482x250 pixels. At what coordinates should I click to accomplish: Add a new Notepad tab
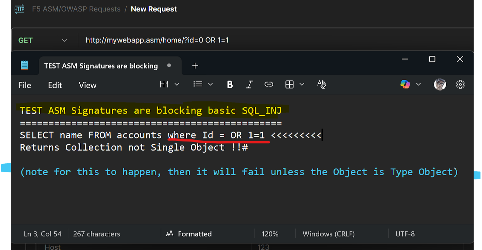click(195, 66)
